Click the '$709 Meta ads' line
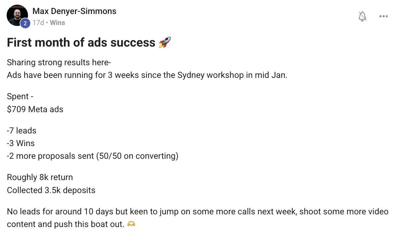Screen dimensions: 397x239 (35, 109)
